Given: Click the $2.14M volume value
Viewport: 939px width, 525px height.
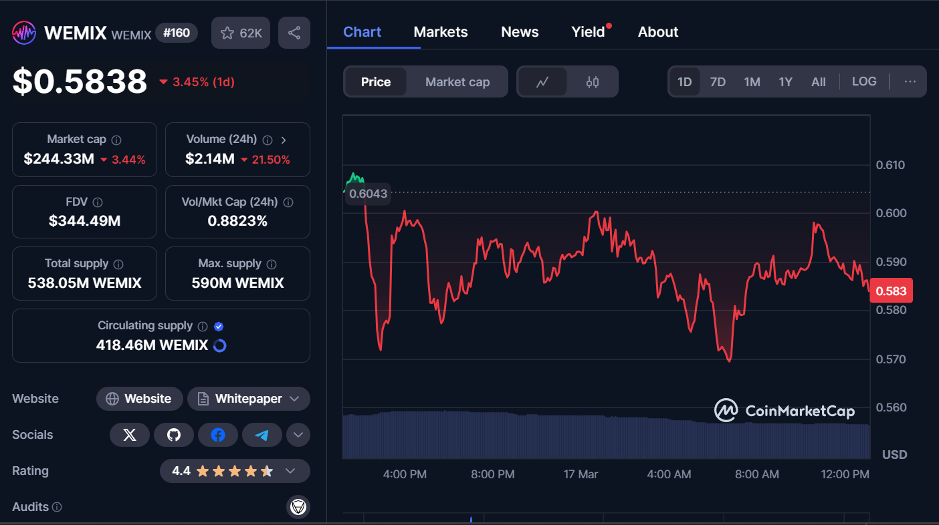Looking at the screenshot, I should tap(210, 160).
